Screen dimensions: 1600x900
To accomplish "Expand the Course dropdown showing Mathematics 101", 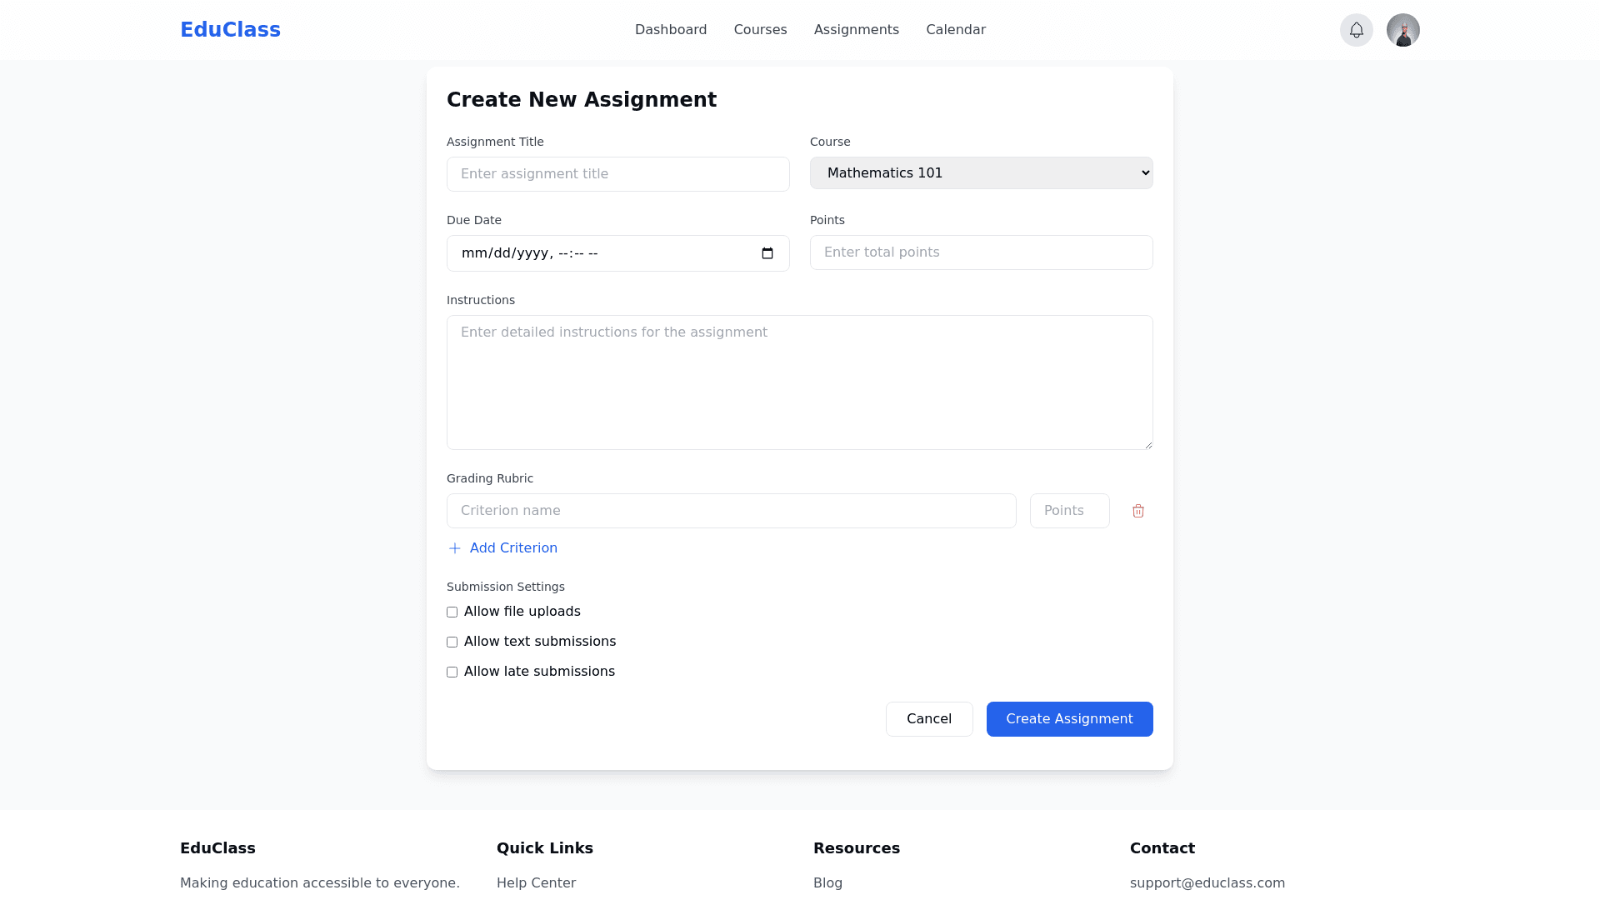I will pyautogui.click(x=981, y=173).
